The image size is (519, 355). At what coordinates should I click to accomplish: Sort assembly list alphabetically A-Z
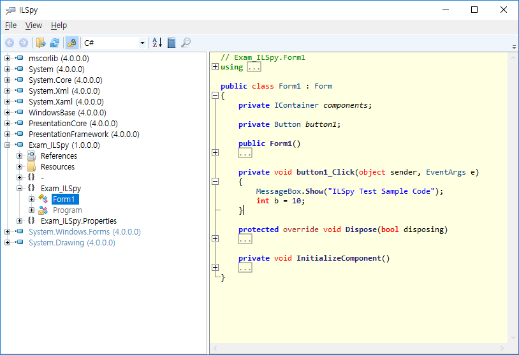pyautogui.click(x=157, y=43)
